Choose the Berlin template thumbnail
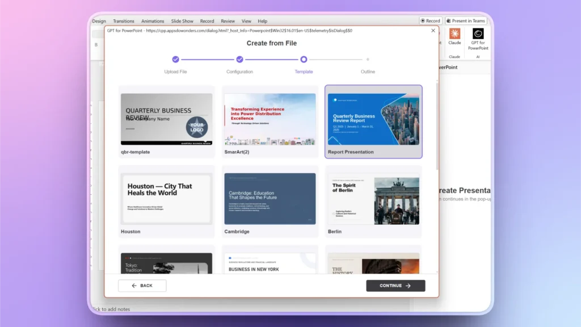 373,199
